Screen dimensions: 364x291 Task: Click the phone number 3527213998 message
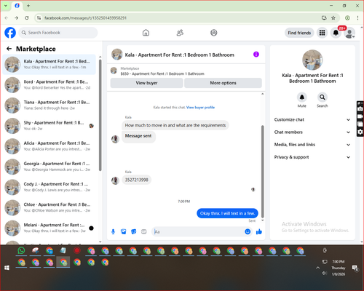pos(136,180)
